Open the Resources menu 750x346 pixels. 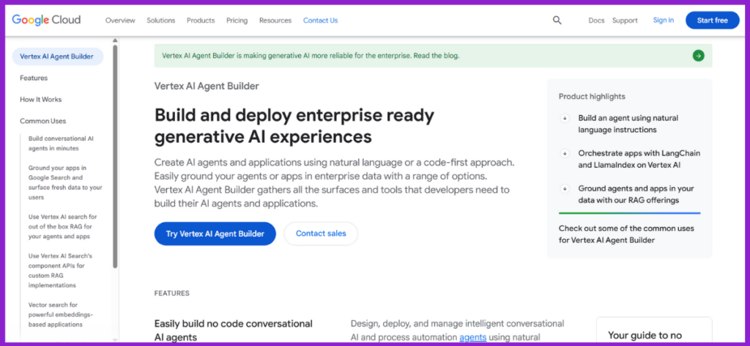click(275, 21)
